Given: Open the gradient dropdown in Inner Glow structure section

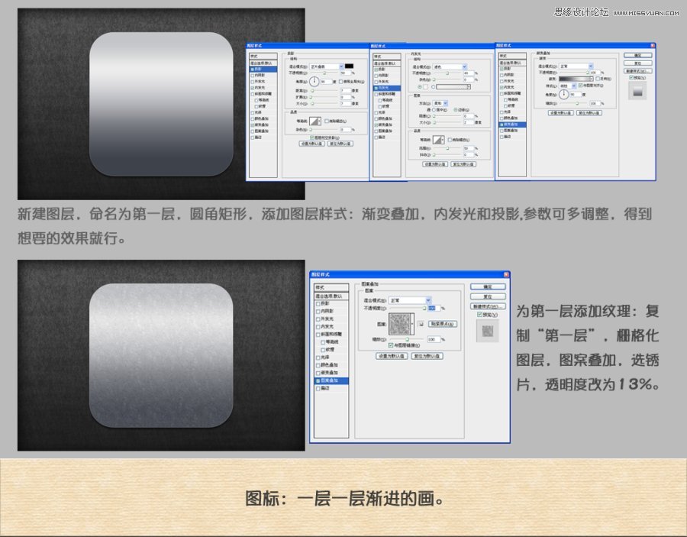Looking at the screenshot, I should coord(453,87).
